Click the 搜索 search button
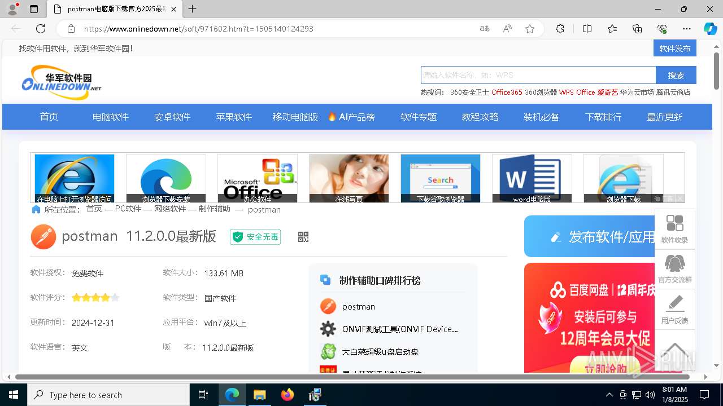 (x=676, y=75)
